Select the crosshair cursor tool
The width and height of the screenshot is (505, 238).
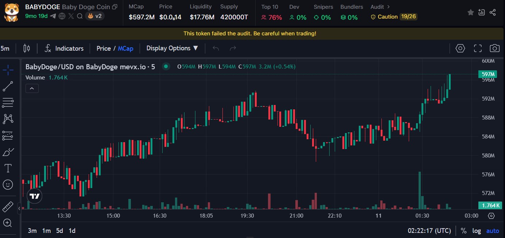click(x=8, y=70)
